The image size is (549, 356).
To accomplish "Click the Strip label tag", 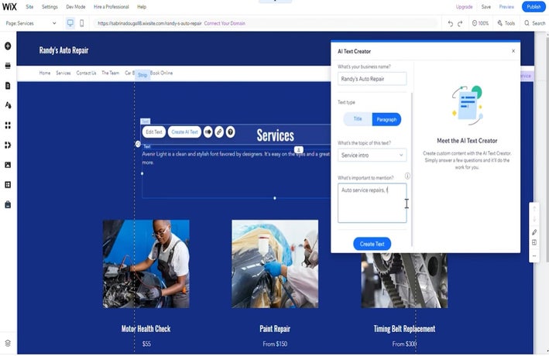I will (x=142, y=75).
